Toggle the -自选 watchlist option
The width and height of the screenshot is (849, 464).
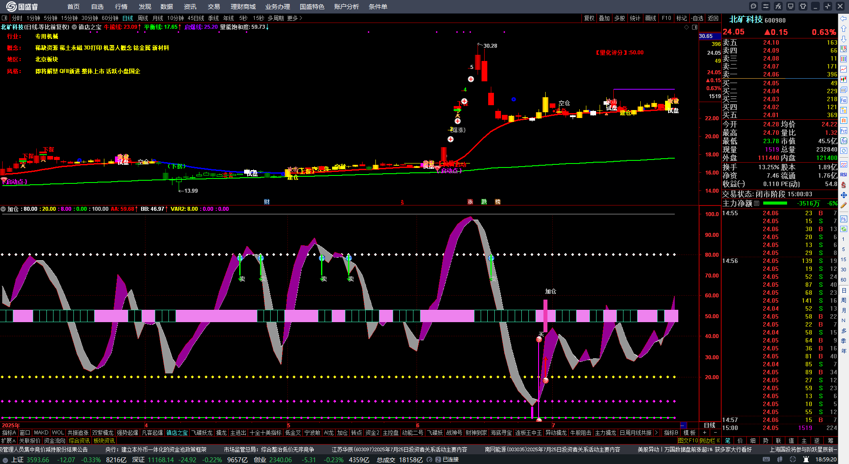pos(697,18)
